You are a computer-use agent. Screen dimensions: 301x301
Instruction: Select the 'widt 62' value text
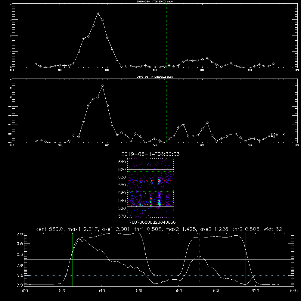[273, 229]
